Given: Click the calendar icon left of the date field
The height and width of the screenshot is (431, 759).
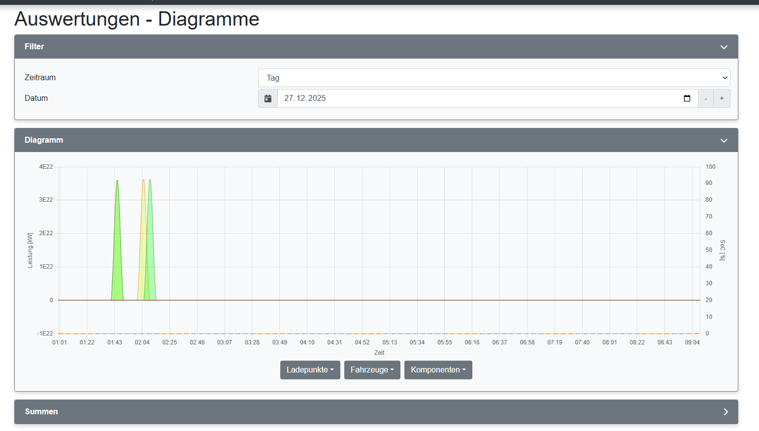Looking at the screenshot, I should pos(268,98).
